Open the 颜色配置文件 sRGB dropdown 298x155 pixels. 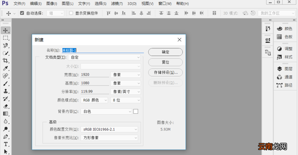pyautogui.click(x=109, y=129)
